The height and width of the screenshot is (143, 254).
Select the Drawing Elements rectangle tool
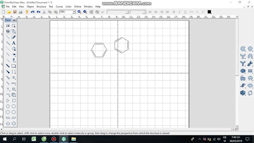pyautogui.click(x=14, y=66)
